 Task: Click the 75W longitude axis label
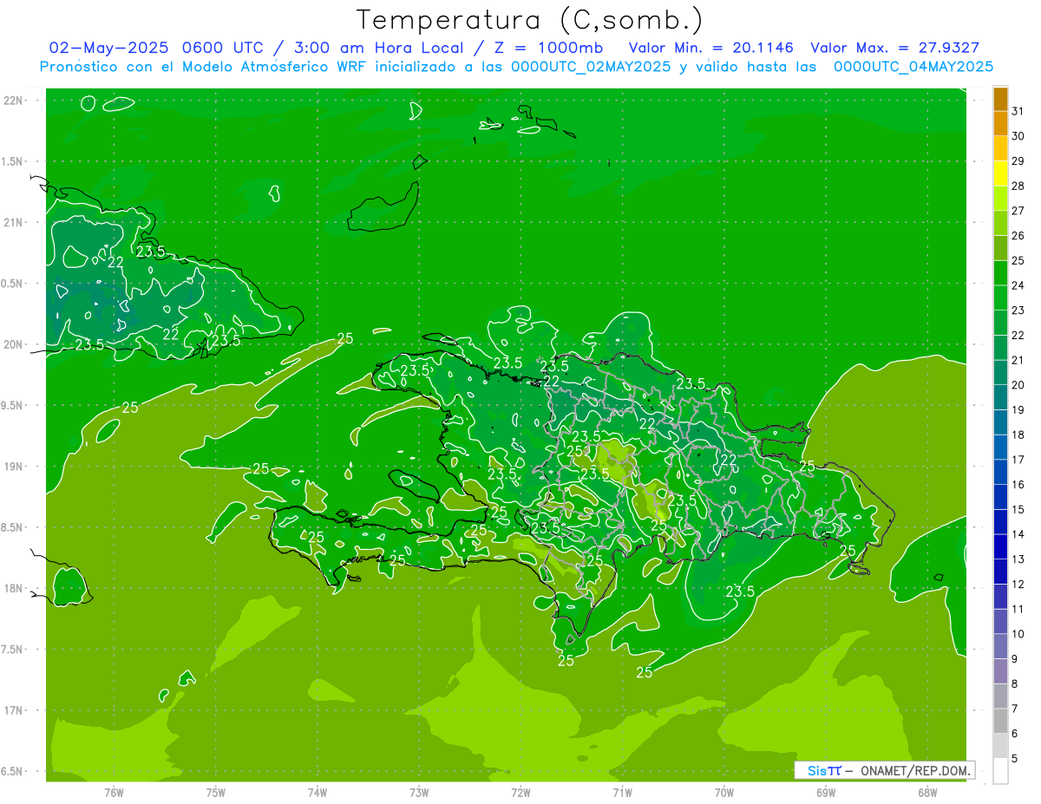coord(216,793)
